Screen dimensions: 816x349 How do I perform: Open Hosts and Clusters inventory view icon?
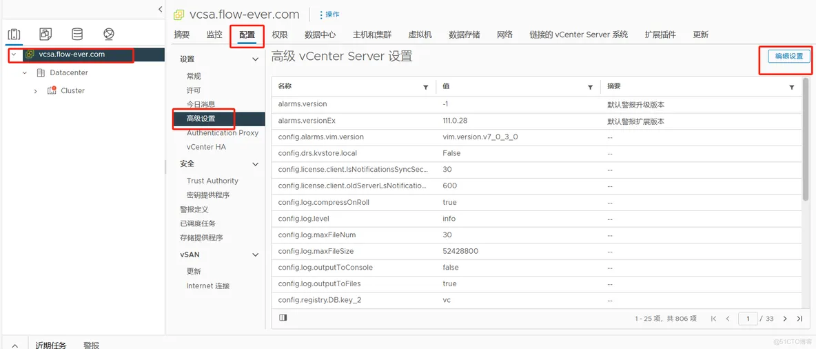(14, 34)
